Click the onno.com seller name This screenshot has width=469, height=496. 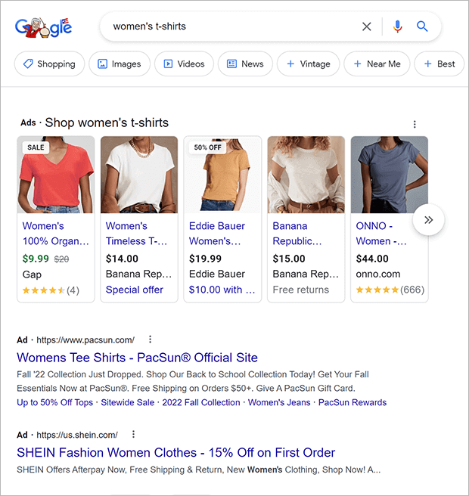tap(378, 274)
